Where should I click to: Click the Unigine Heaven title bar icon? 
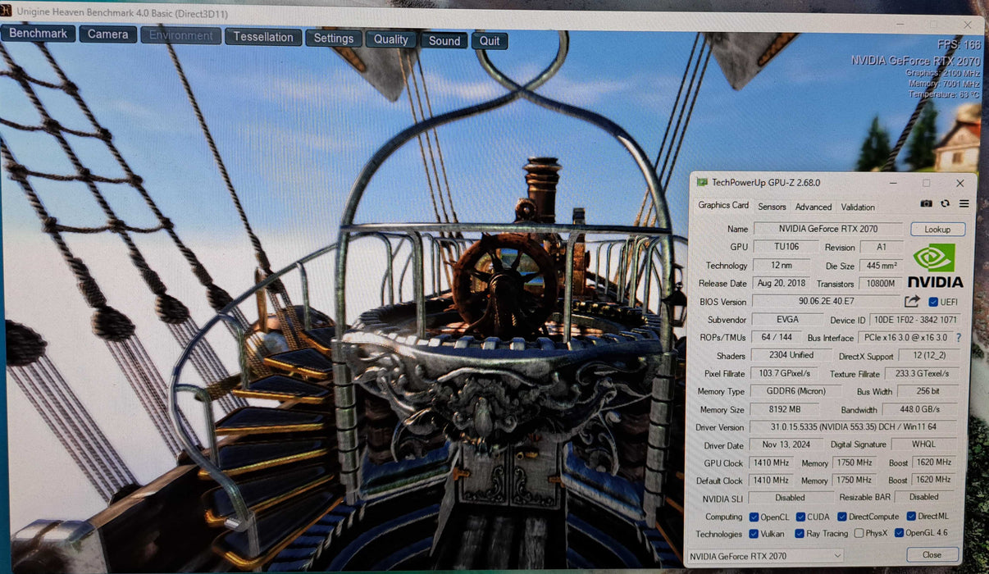pos(6,14)
